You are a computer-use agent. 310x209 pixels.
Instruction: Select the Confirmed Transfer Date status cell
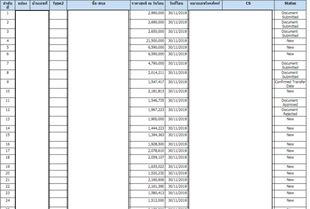(290, 84)
